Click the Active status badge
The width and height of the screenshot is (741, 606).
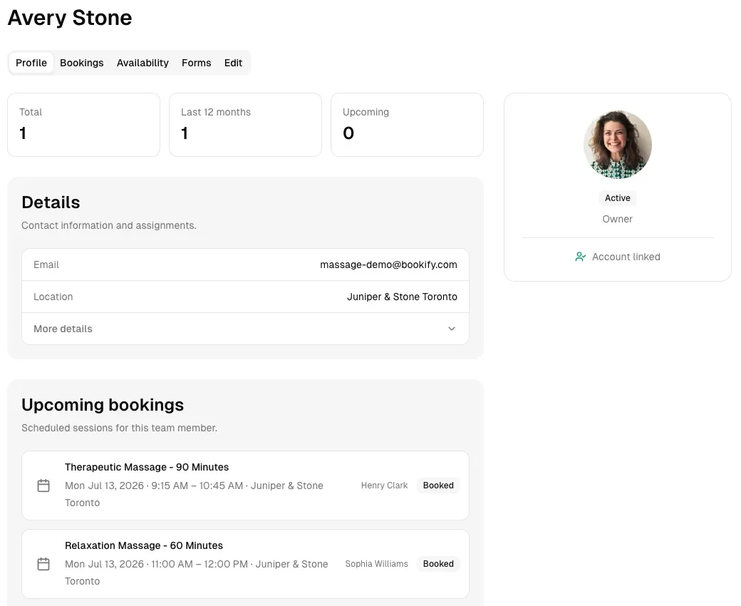coord(617,198)
